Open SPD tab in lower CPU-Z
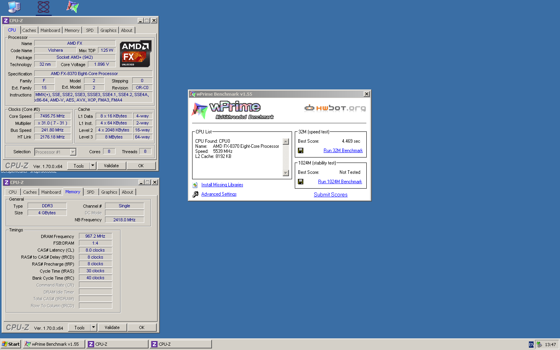 point(91,192)
